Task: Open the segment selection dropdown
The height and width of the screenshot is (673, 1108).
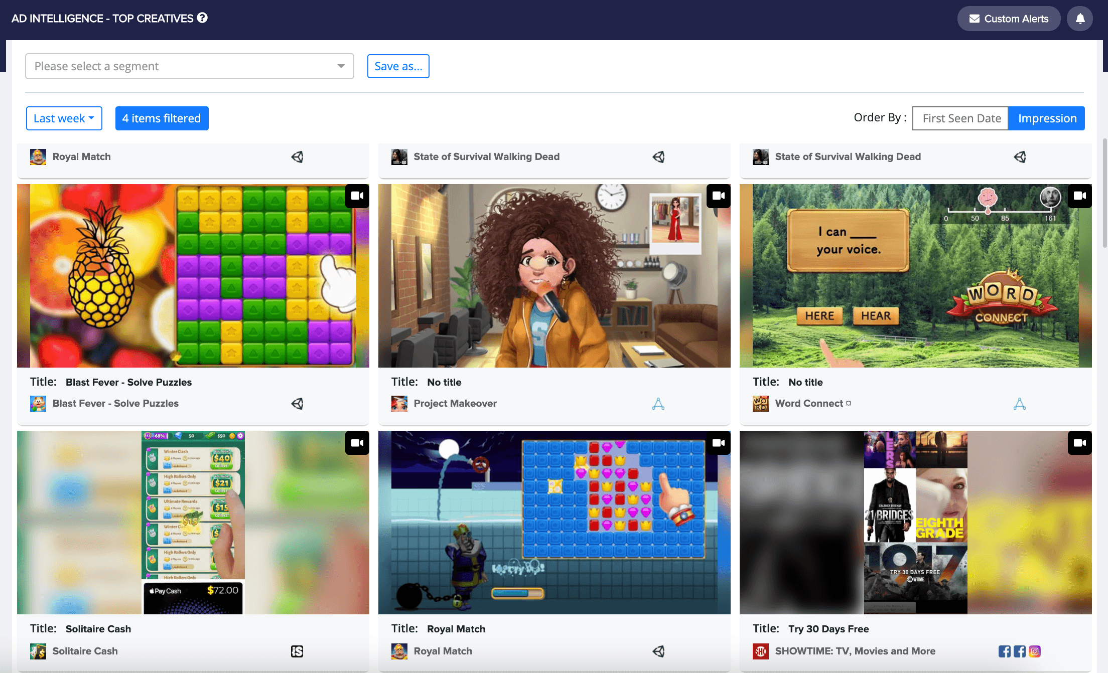Action: 190,66
